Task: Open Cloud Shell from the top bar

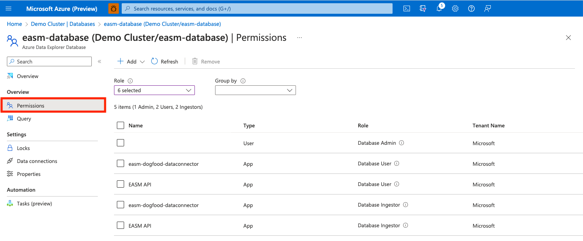Action: pyautogui.click(x=406, y=8)
